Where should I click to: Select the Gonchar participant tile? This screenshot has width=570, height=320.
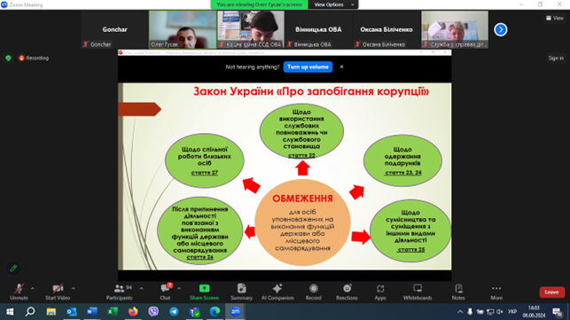(x=114, y=29)
